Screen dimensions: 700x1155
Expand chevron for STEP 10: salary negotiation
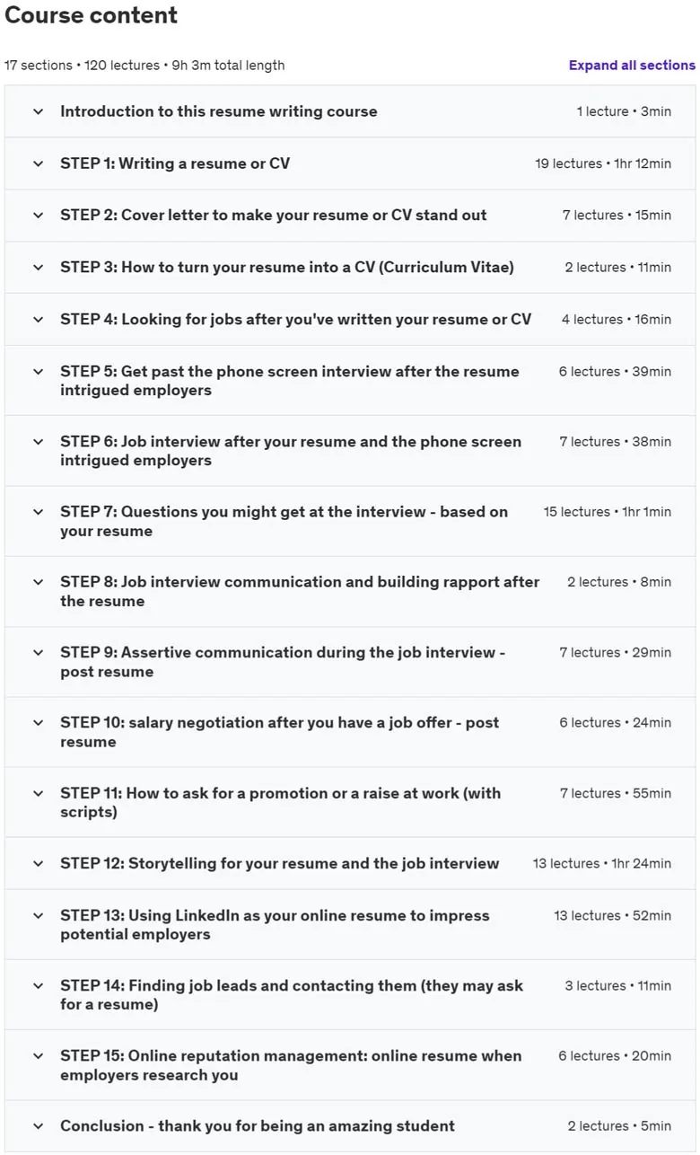tap(38, 723)
